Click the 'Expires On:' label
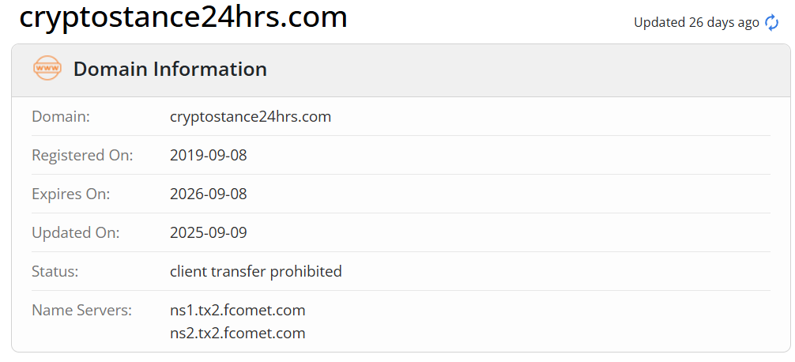Image resolution: width=795 pixels, height=362 pixels. coord(70,194)
